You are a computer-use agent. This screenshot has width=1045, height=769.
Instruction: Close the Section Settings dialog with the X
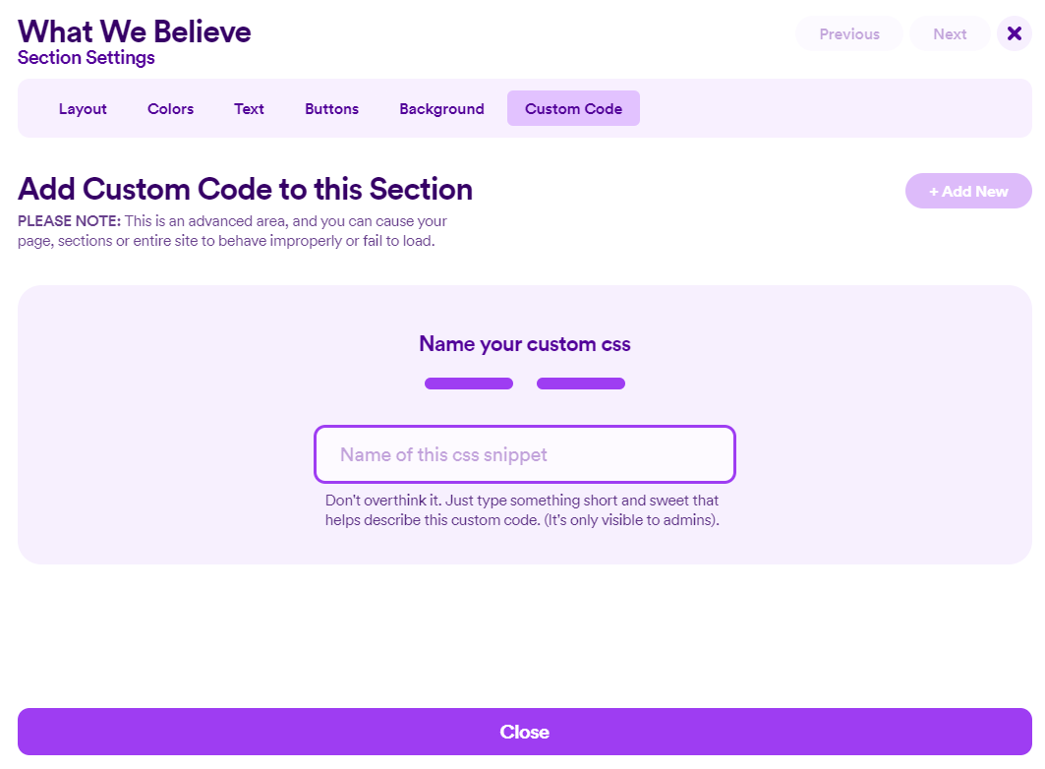(1015, 32)
